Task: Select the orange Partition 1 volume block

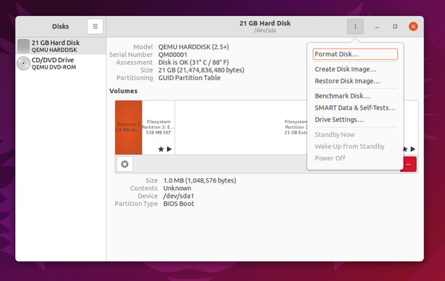Action: tap(129, 127)
